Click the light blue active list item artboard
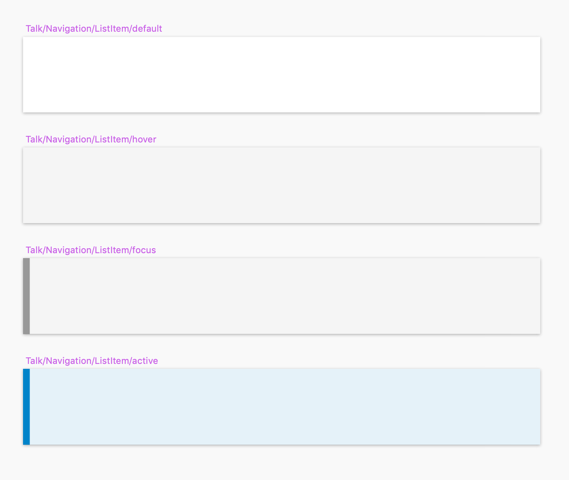 pos(282,407)
